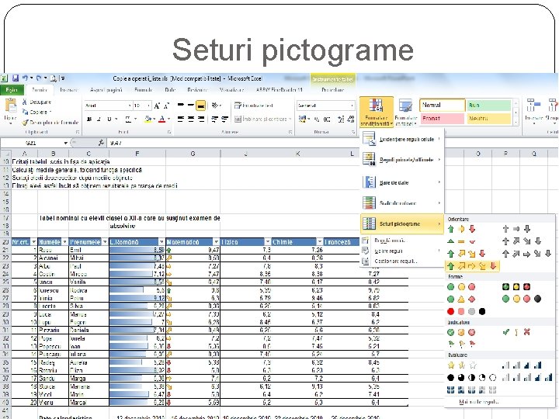Click the increase font size icon
The height and width of the screenshot is (419, 559).
157,106
